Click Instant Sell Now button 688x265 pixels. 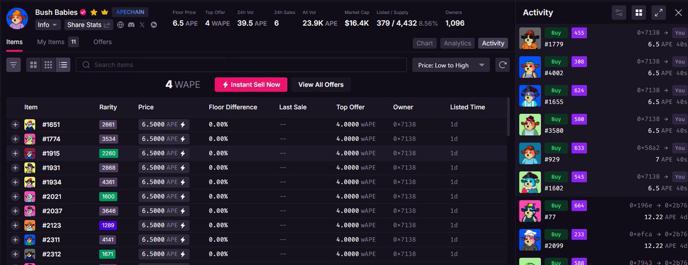pos(251,85)
